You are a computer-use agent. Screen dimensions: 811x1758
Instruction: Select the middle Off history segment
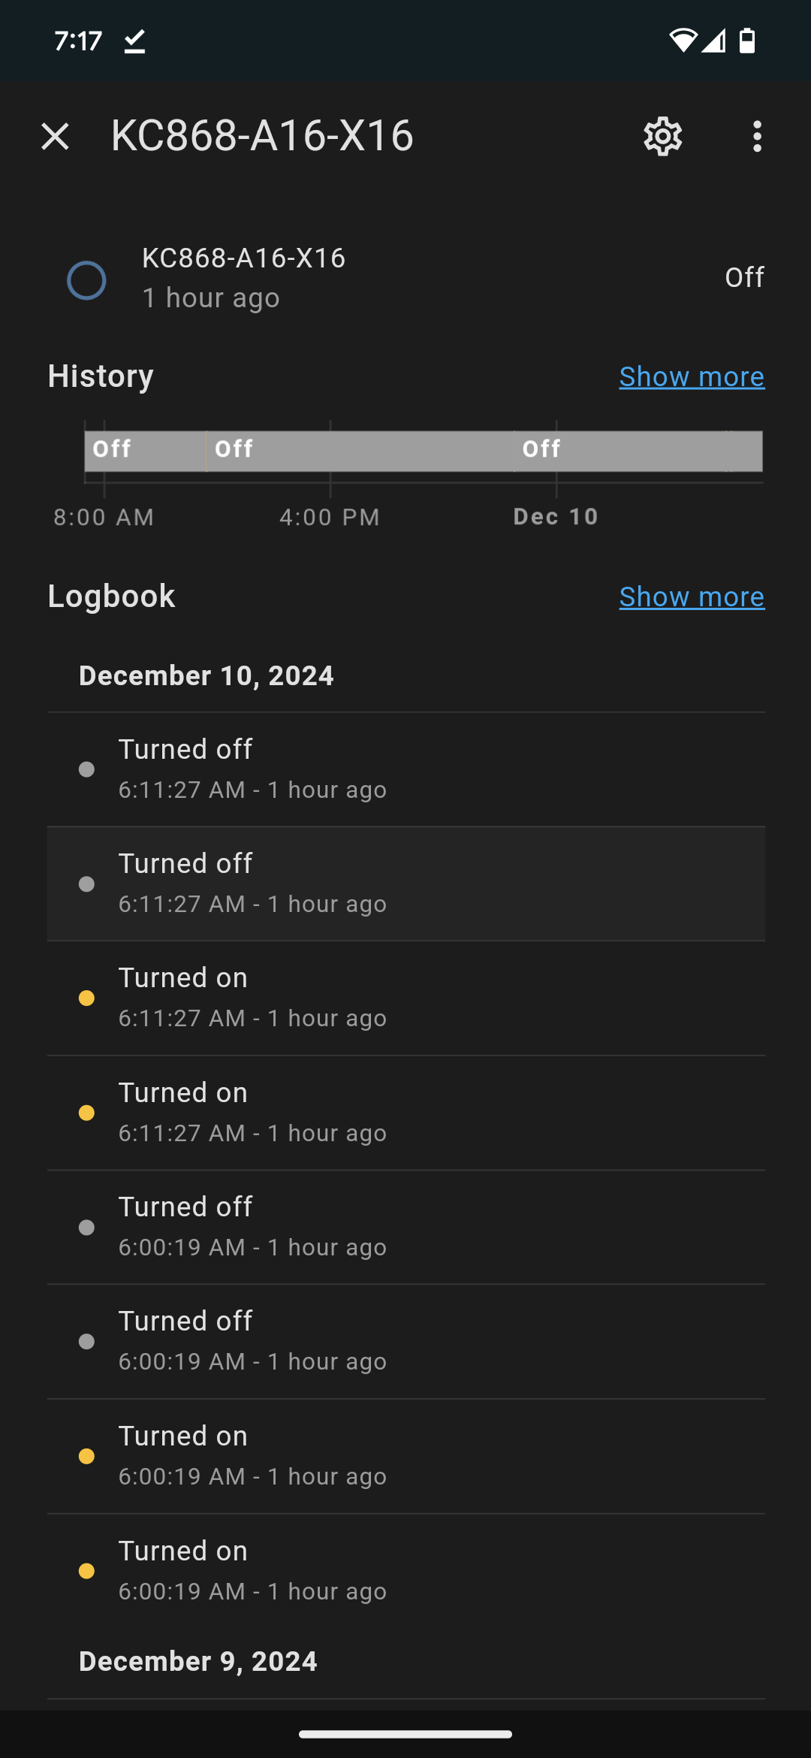359,451
